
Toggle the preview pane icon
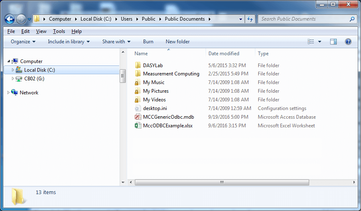tap(333, 42)
